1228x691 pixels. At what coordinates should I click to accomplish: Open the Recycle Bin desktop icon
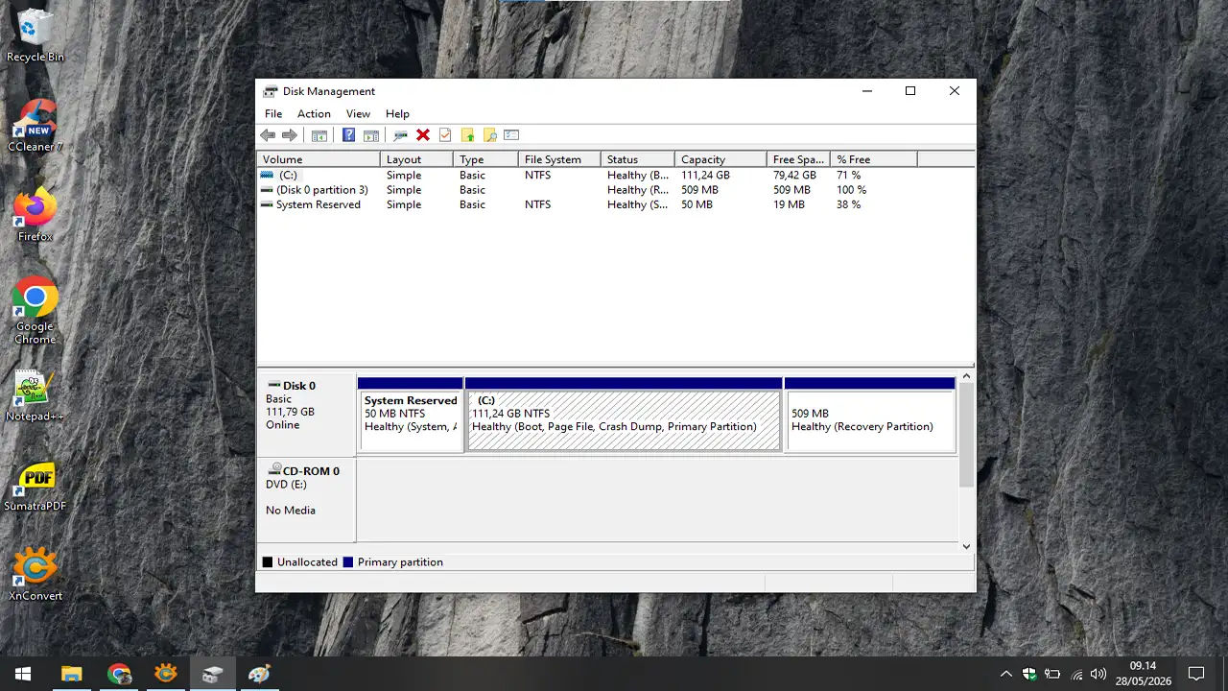35,36
